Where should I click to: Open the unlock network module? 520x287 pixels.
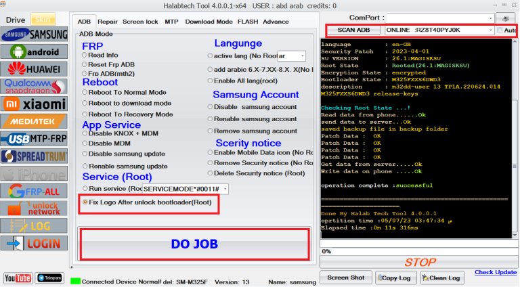34,208
